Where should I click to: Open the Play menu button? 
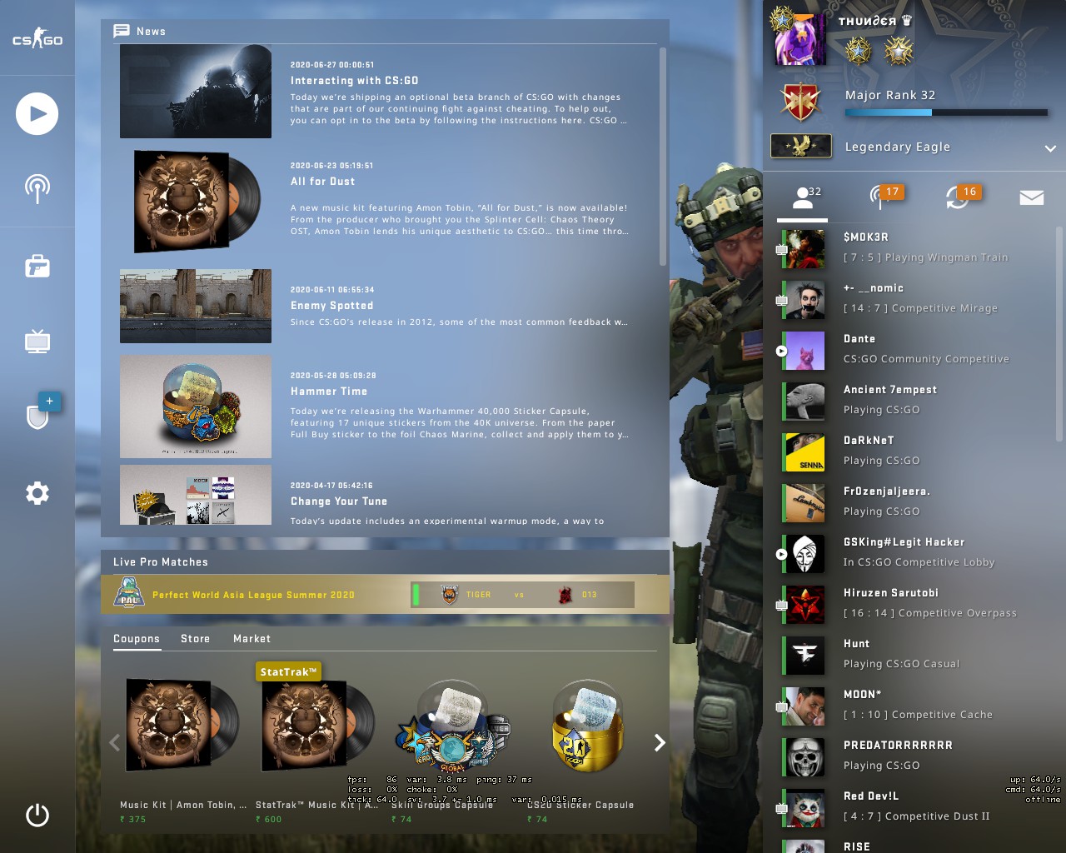coord(37,114)
